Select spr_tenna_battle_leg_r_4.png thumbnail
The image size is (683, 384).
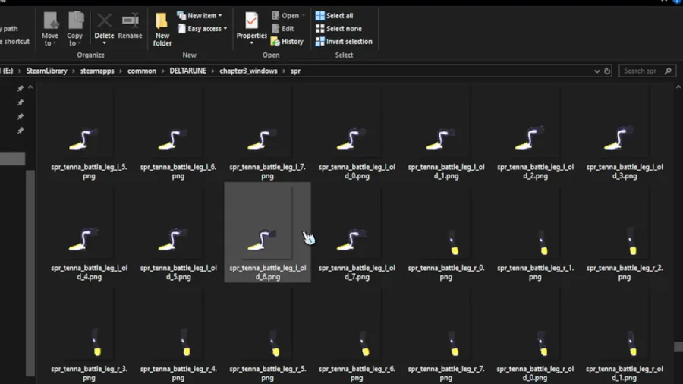(x=185, y=342)
